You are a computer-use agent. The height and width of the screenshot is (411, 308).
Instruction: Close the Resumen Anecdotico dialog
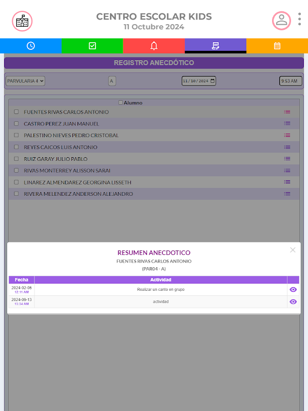pos(293,250)
